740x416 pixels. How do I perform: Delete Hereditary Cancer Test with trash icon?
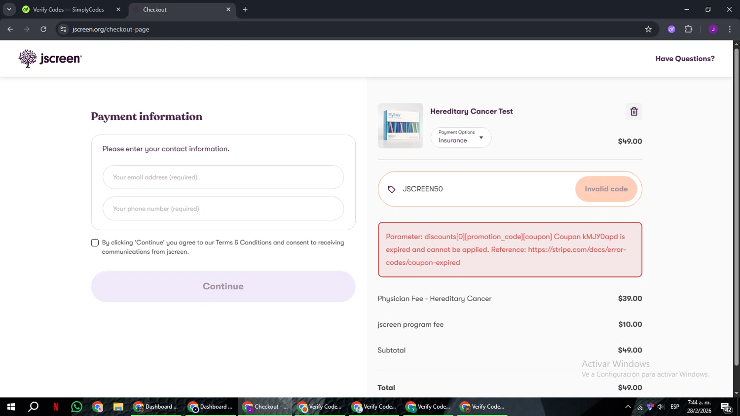[634, 111]
